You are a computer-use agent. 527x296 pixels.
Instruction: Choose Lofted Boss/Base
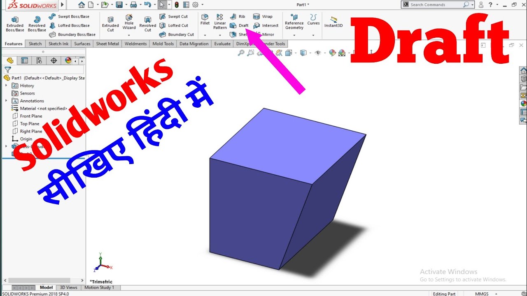(x=69, y=25)
